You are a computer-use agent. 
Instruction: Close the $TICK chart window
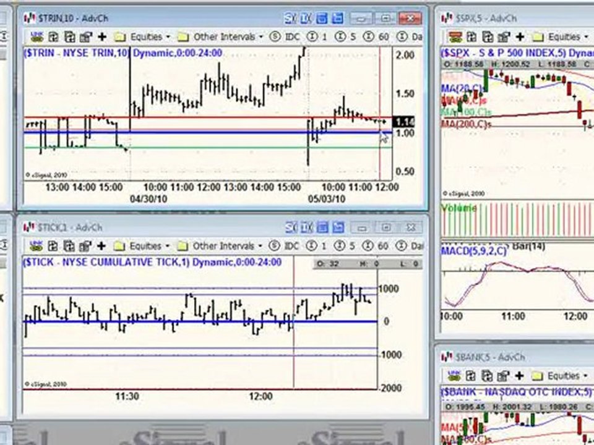411,227
